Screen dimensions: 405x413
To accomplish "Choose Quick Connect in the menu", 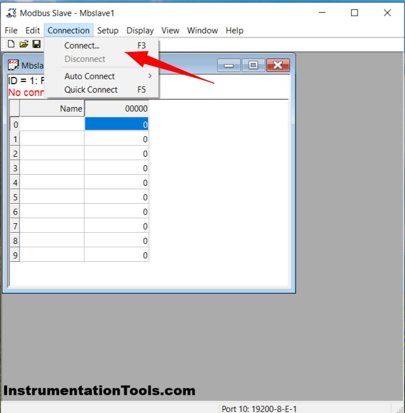I will (102, 90).
